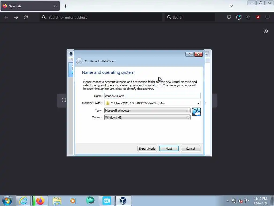Open a new Firefox tab with plus
Image resolution: width=274 pixels, height=206 pixels.
point(65,6)
